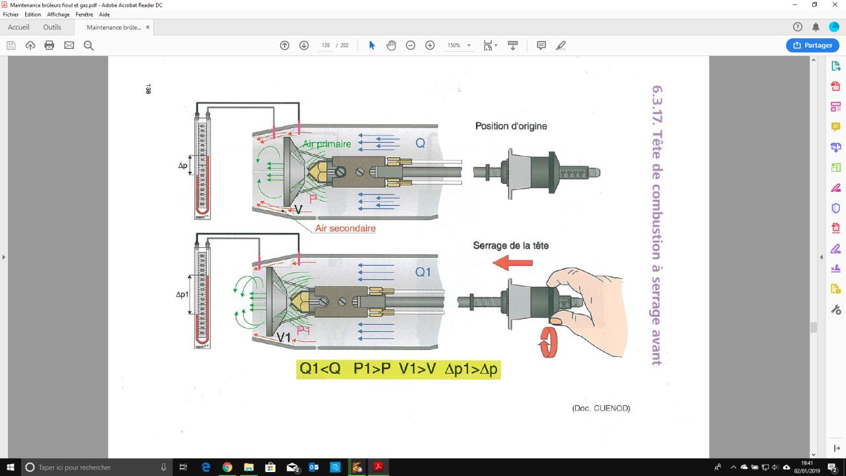Image resolution: width=846 pixels, height=476 pixels.
Task: Click the bottom-right pane collapse arrow
Action: 835,448
